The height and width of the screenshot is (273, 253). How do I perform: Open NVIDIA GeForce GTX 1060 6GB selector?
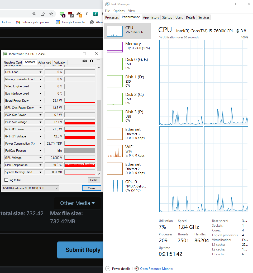[x=31, y=188]
